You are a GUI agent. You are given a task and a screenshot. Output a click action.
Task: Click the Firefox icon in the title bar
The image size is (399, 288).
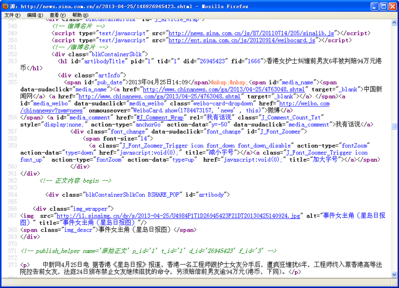5,6
